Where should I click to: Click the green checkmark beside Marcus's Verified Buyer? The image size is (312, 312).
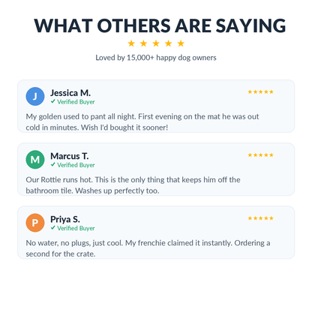52,164
